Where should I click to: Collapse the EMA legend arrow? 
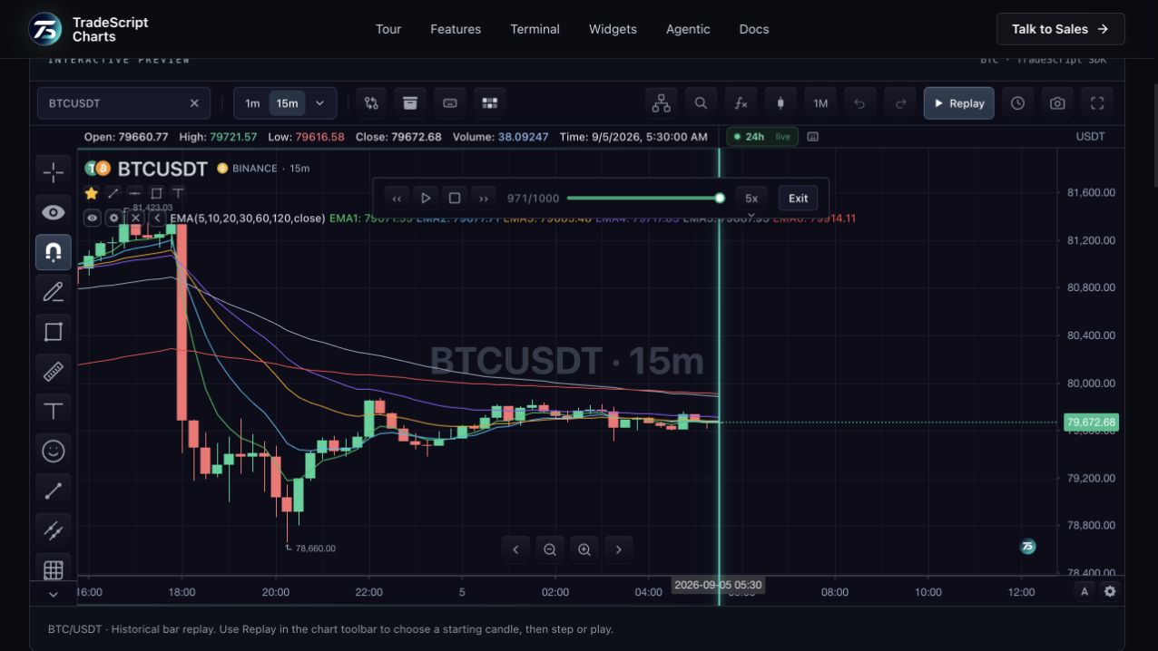(157, 218)
